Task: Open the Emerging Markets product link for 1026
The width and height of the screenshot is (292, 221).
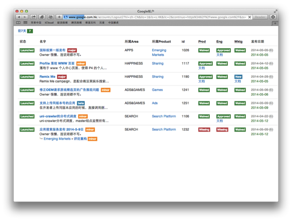Action: pyautogui.click(x=159, y=52)
